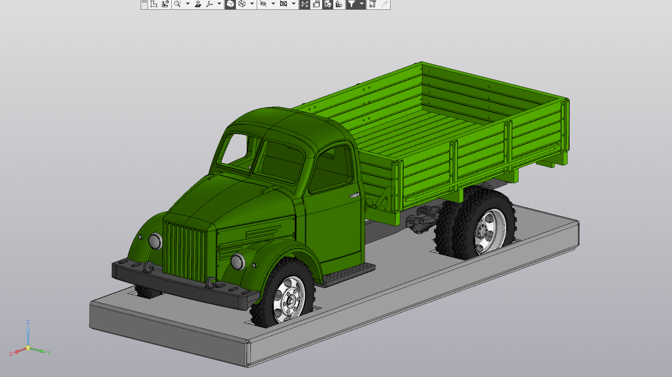
Task: Toggle the shaded solid cube display
Action: [230, 4]
